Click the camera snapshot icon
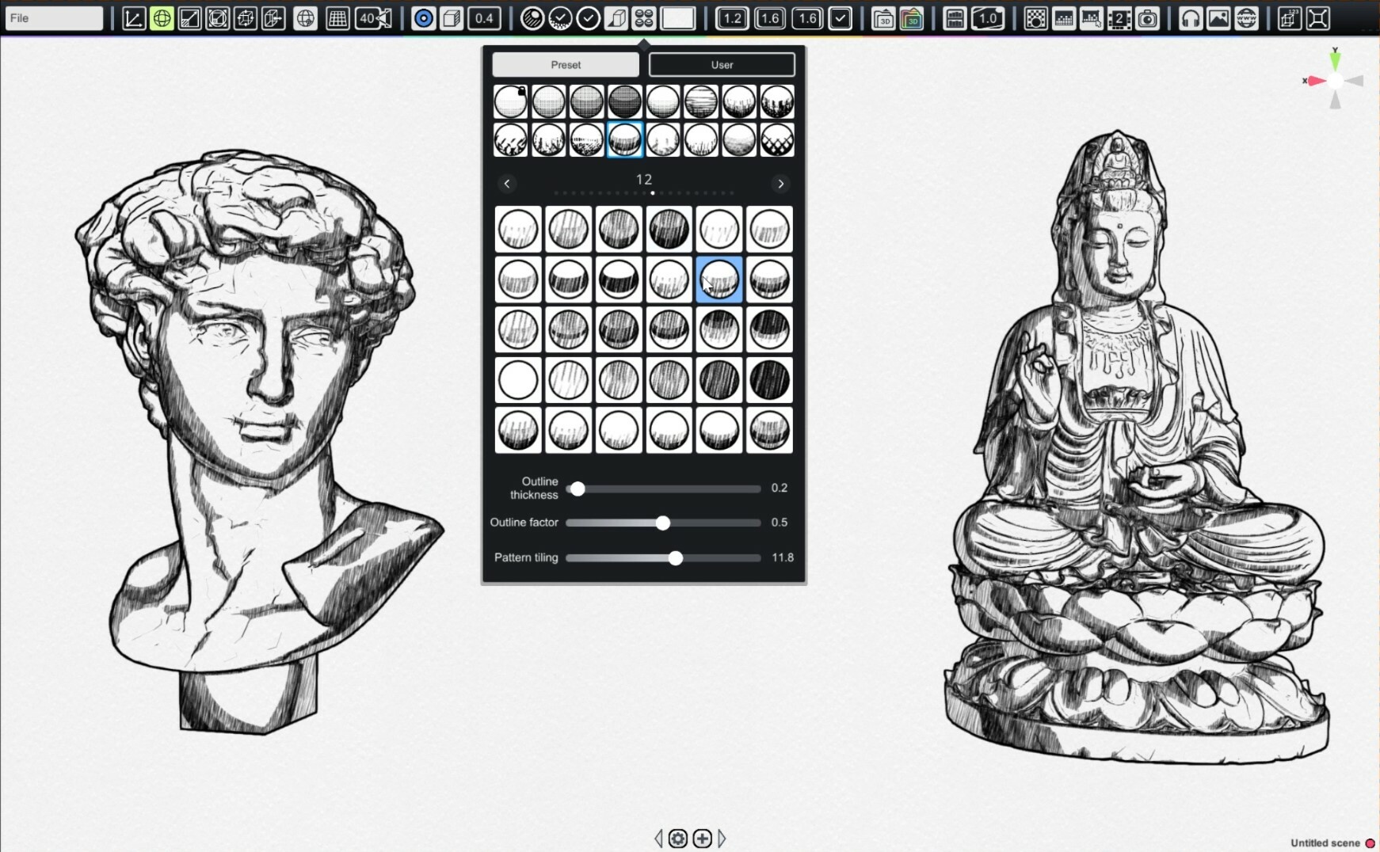Image resolution: width=1380 pixels, height=852 pixels. pos(1147,18)
